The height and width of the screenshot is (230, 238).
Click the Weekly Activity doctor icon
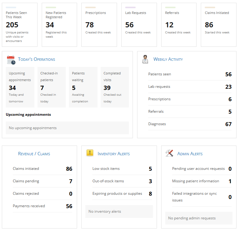point(145,59)
